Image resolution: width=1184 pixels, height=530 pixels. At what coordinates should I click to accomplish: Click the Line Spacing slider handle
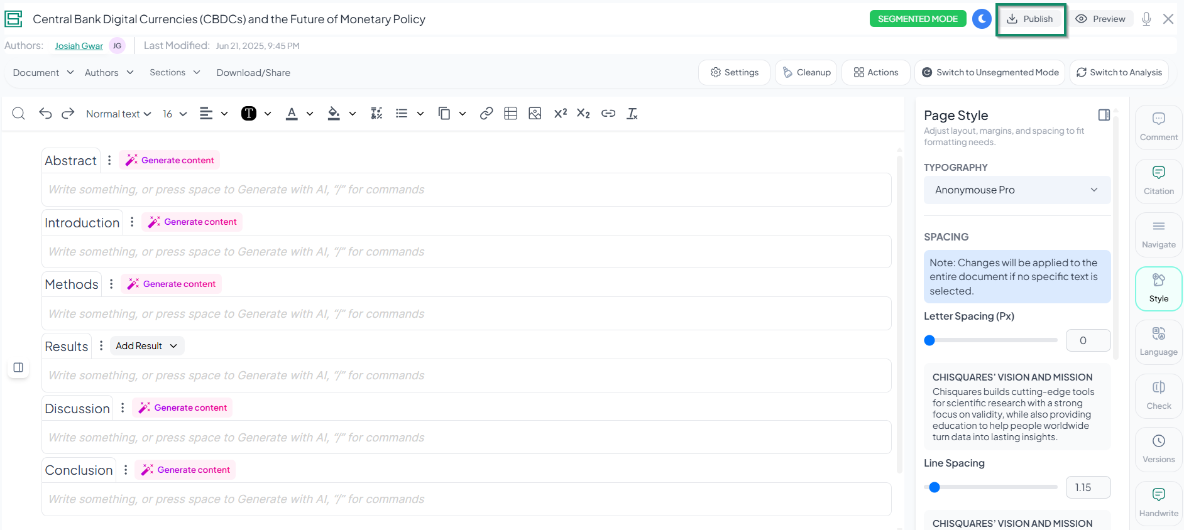[x=935, y=487]
